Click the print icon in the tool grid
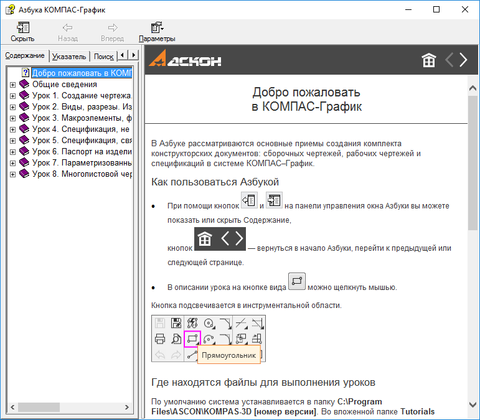Viewport: 480px width, 420px height. [160, 339]
